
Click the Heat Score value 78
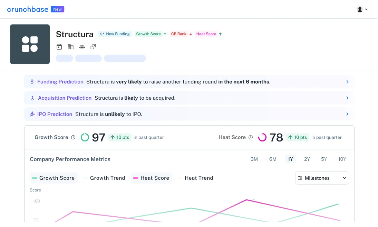point(276,138)
